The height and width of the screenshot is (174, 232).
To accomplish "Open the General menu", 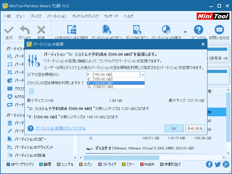I will pyautogui.click(x=7, y=16).
